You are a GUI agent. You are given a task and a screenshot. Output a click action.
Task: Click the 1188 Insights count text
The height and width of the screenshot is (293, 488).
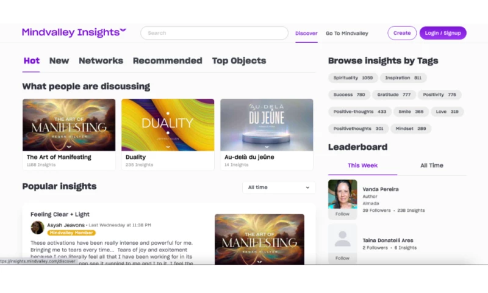(41, 165)
